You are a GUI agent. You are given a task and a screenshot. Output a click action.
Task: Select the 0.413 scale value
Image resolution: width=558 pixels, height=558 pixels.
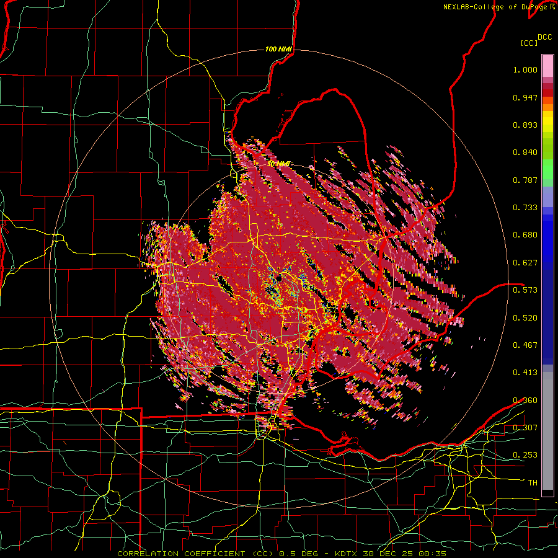tap(525, 373)
